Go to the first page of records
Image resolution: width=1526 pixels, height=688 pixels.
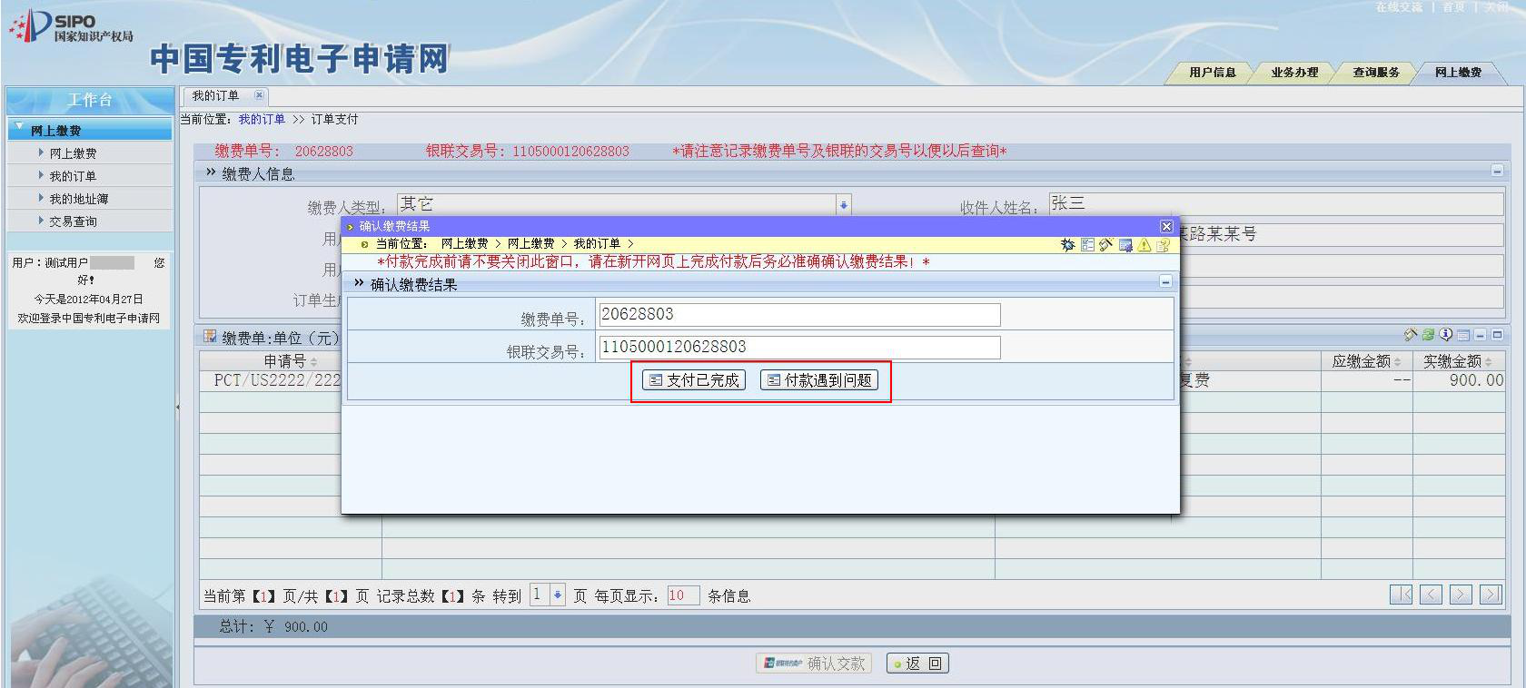pyautogui.click(x=1402, y=595)
